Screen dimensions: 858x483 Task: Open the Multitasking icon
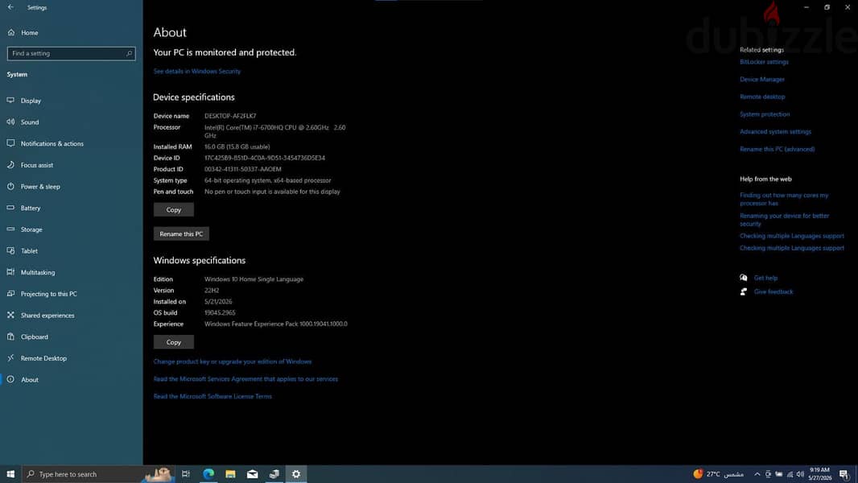(x=10, y=272)
